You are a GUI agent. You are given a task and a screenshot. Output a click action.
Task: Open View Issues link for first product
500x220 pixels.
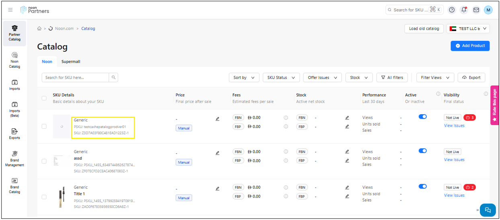click(454, 126)
